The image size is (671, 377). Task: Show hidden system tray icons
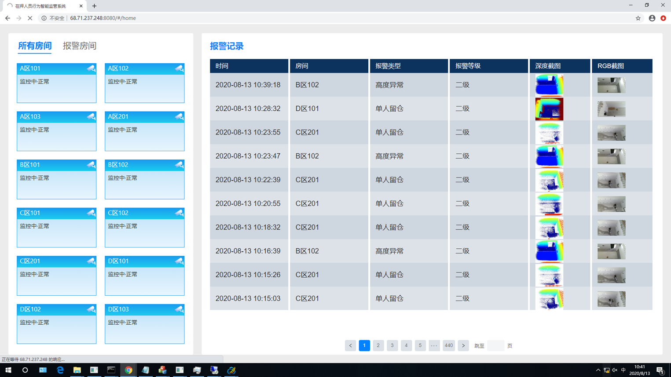point(598,370)
